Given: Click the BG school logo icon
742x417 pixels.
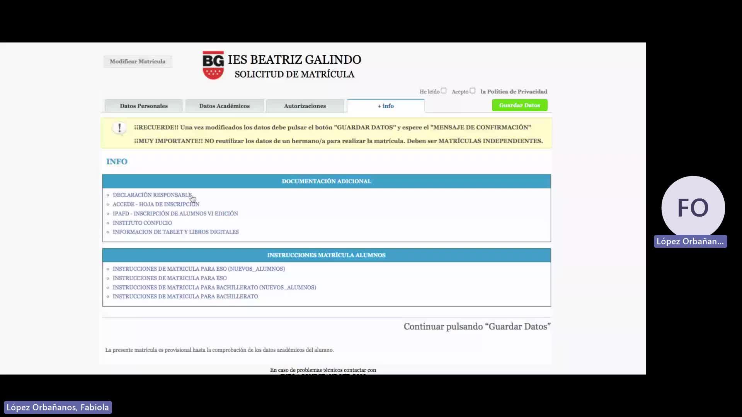Looking at the screenshot, I should pyautogui.click(x=213, y=65).
